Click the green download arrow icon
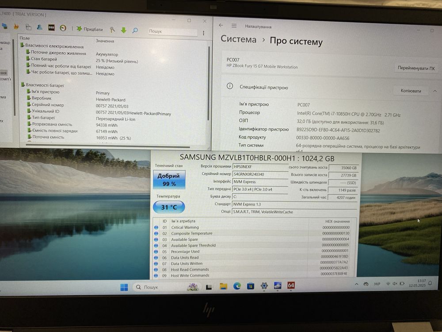Image resolution: width=442 pixels, height=332 pixels. tap(124, 30)
